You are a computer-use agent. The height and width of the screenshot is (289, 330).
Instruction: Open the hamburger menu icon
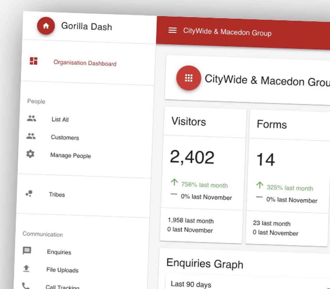click(x=173, y=30)
